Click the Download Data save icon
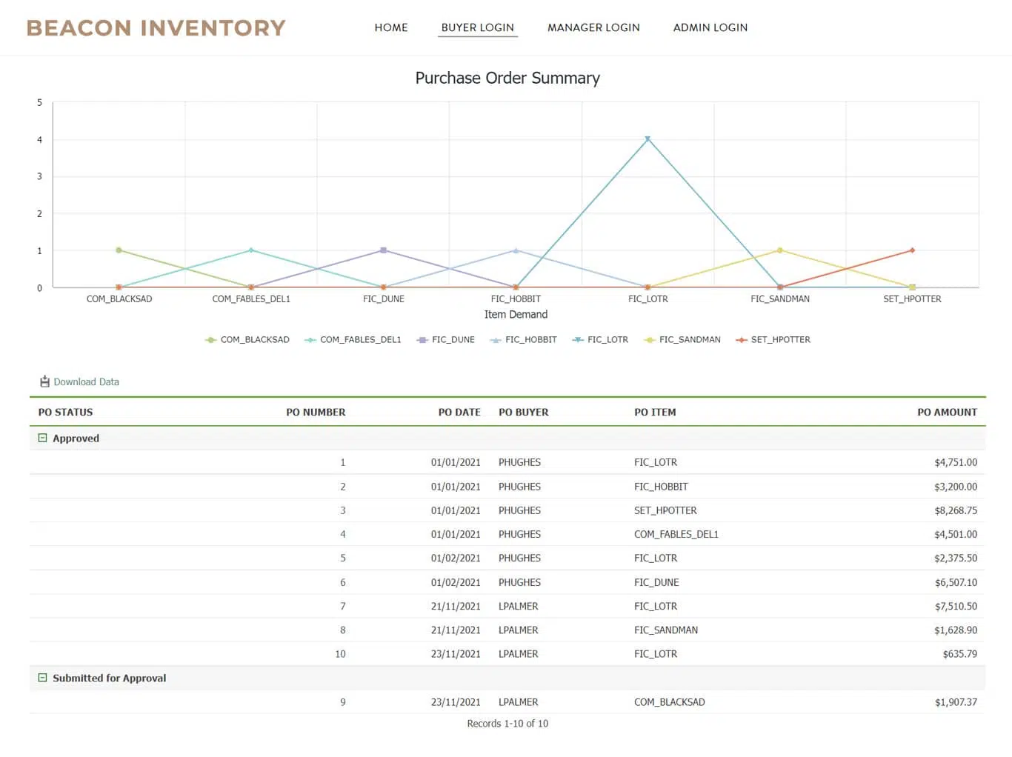 [x=44, y=381]
